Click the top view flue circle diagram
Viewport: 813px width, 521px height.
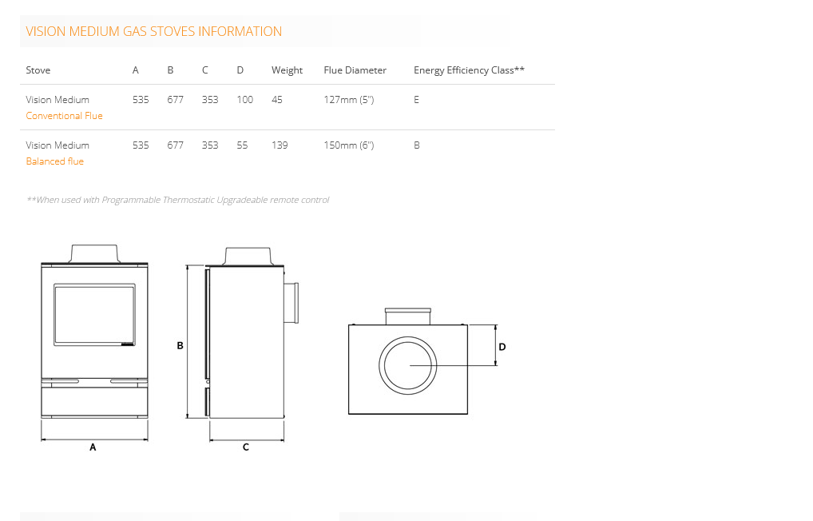(x=409, y=365)
